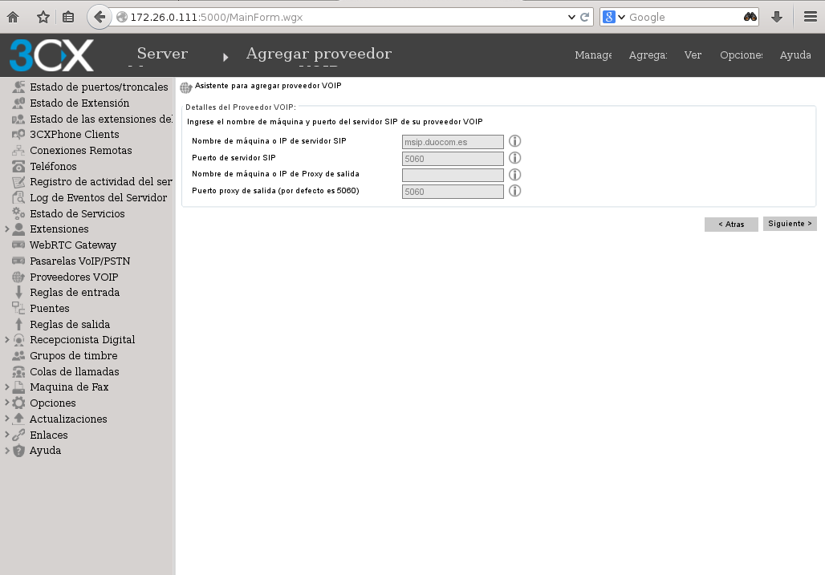Screen dimensions: 825x575
Task: Click the Puerto de servidor SIP field
Action: coord(452,158)
